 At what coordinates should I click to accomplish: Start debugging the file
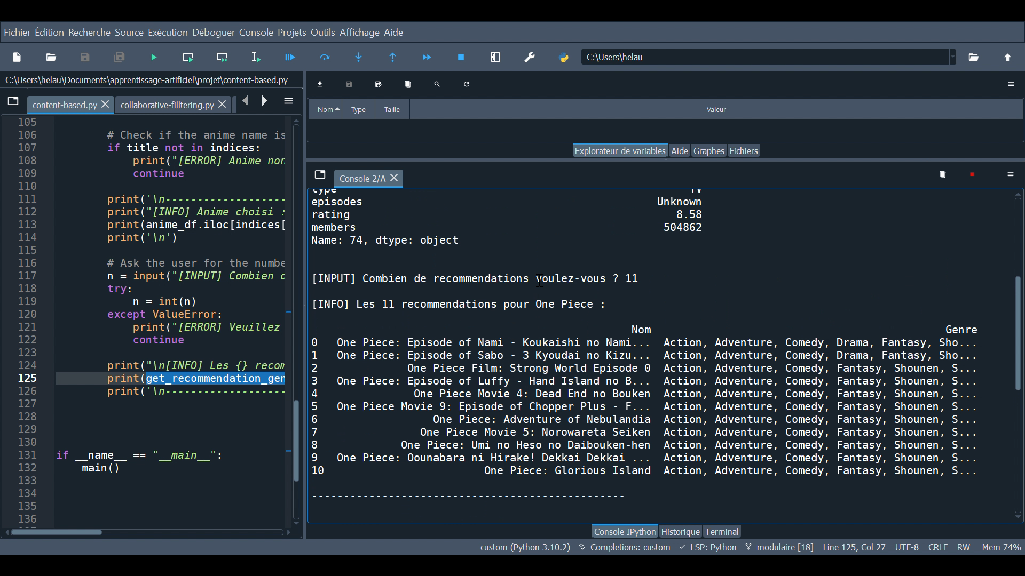point(290,57)
